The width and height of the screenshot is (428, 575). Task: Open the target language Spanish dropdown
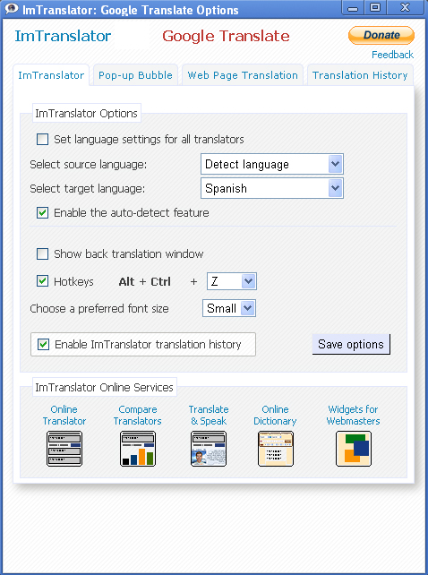(x=272, y=188)
